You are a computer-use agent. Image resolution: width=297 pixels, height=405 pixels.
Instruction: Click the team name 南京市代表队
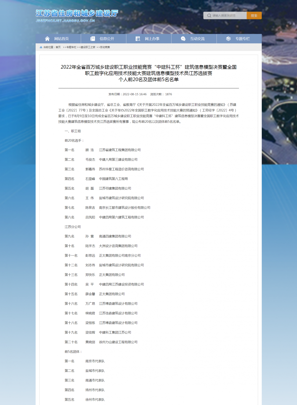coord(95,361)
